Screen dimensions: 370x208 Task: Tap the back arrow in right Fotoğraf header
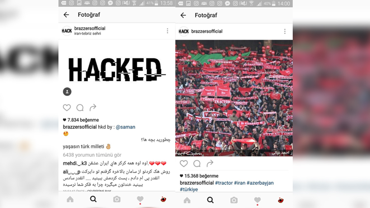[183, 15]
